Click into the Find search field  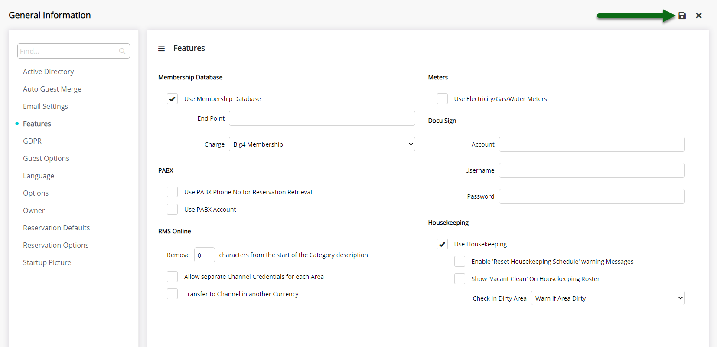click(x=74, y=51)
